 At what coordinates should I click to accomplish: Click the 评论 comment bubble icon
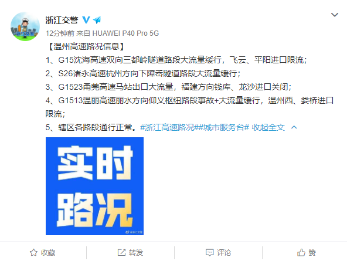click(x=210, y=252)
